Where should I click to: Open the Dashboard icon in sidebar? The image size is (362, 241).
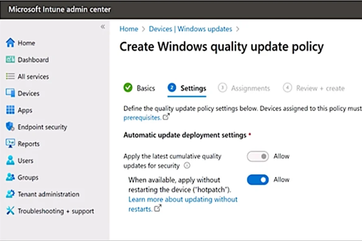click(10, 60)
